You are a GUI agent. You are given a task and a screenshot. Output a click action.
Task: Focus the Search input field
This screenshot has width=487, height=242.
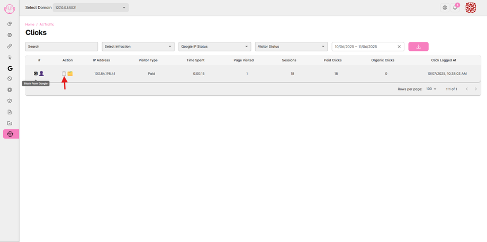click(x=61, y=47)
